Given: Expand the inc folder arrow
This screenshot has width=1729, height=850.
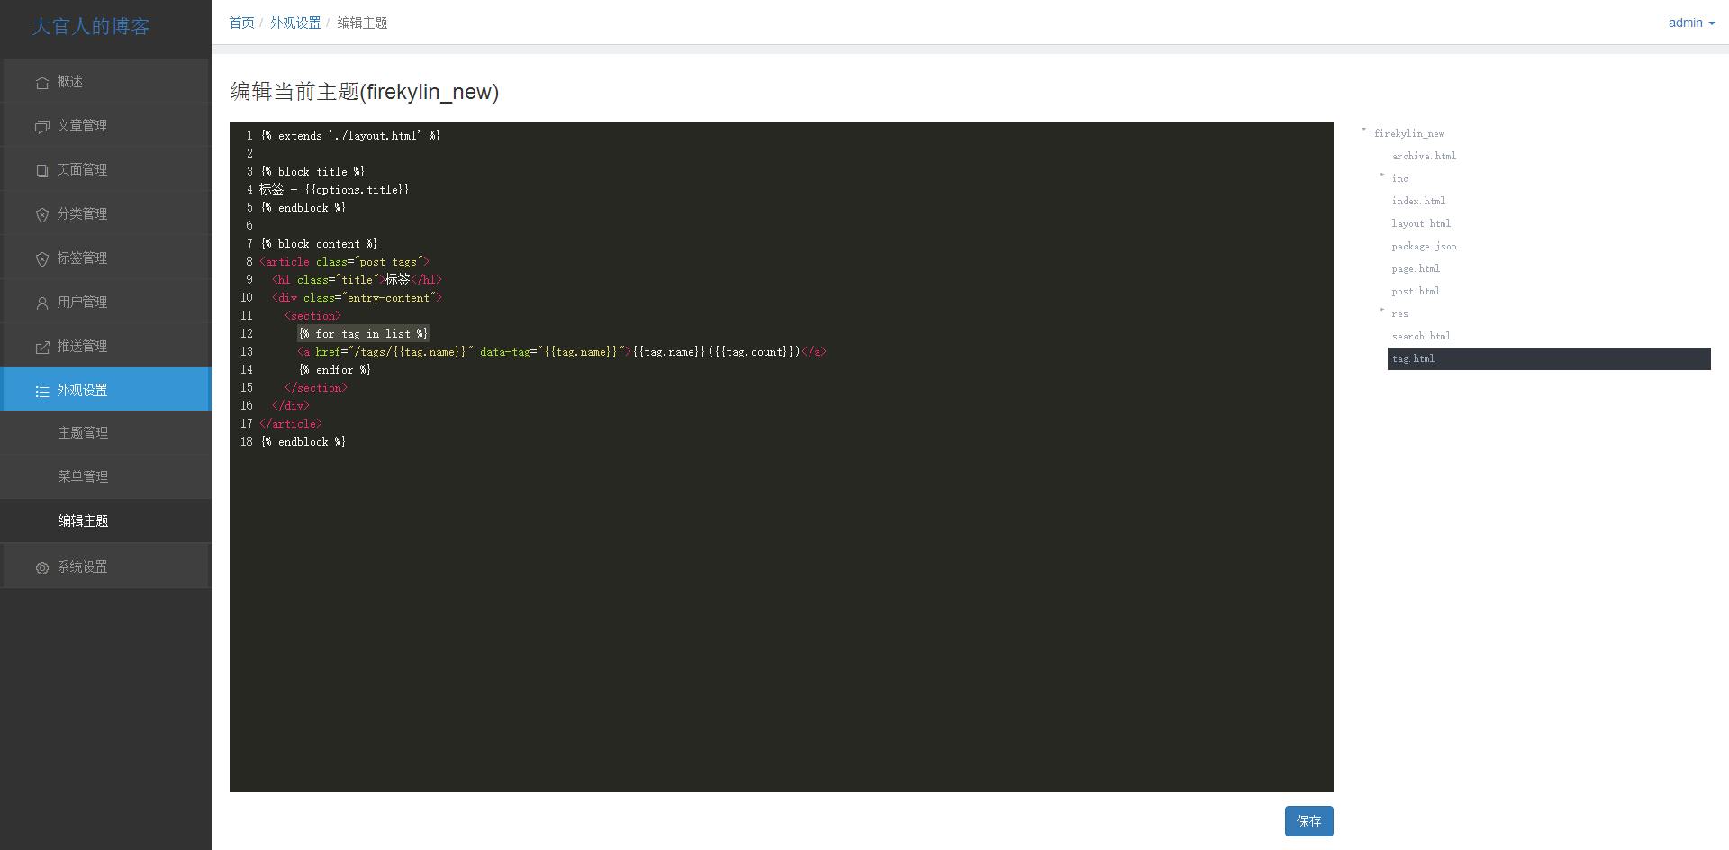Looking at the screenshot, I should pos(1382,176).
